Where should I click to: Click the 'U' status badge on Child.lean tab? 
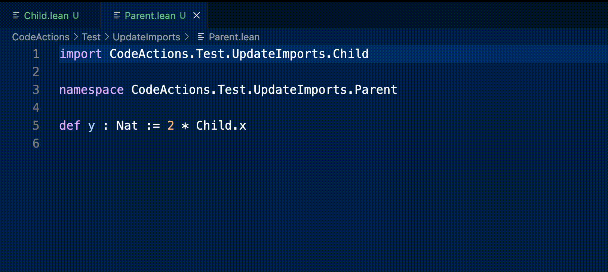click(x=76, y=16)
